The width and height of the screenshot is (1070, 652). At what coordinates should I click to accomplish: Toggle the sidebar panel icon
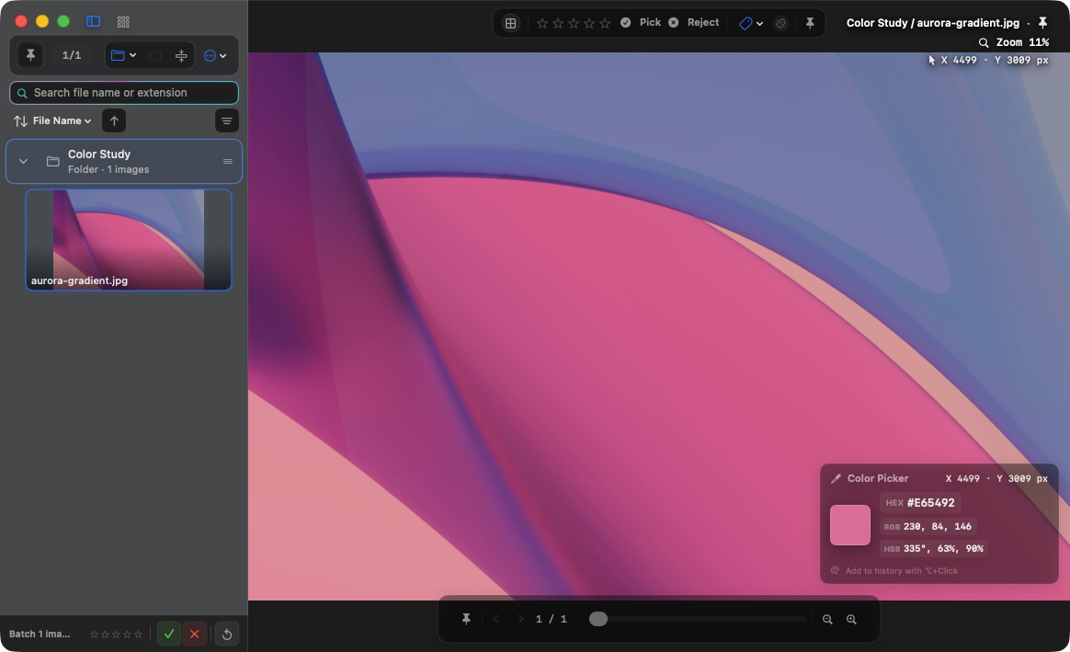(94, 21)
